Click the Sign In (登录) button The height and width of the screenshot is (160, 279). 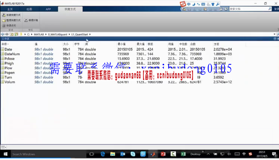[276, 9]
